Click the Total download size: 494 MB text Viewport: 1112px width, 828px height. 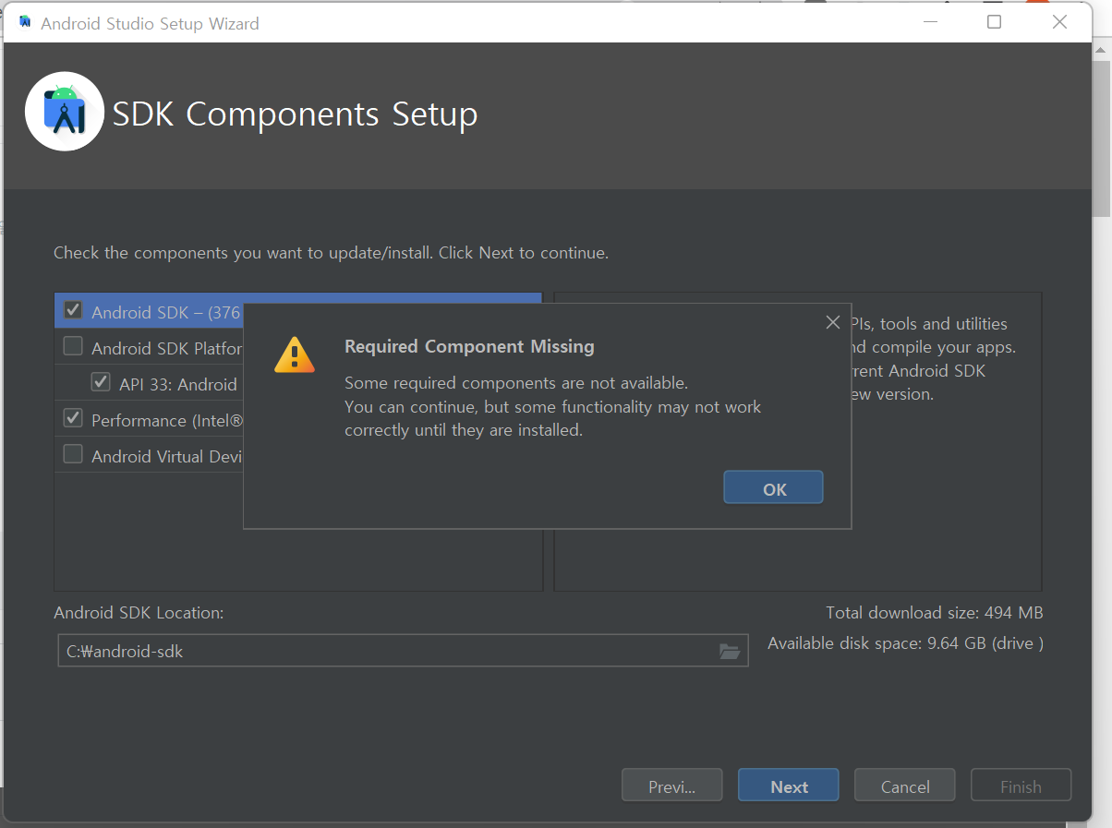[935, 612]
